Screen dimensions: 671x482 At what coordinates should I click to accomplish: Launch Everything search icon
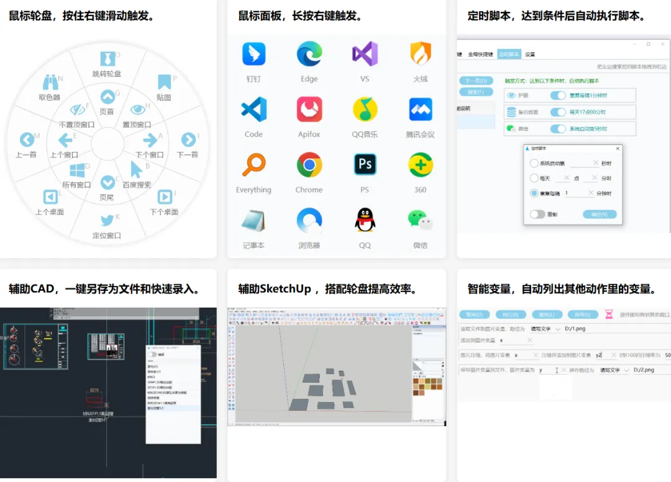pos(253,165)
